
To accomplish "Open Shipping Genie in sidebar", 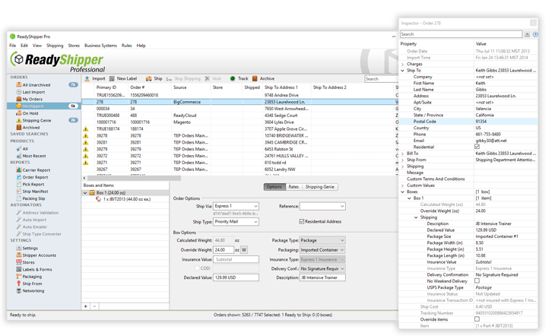I will 36,120.
